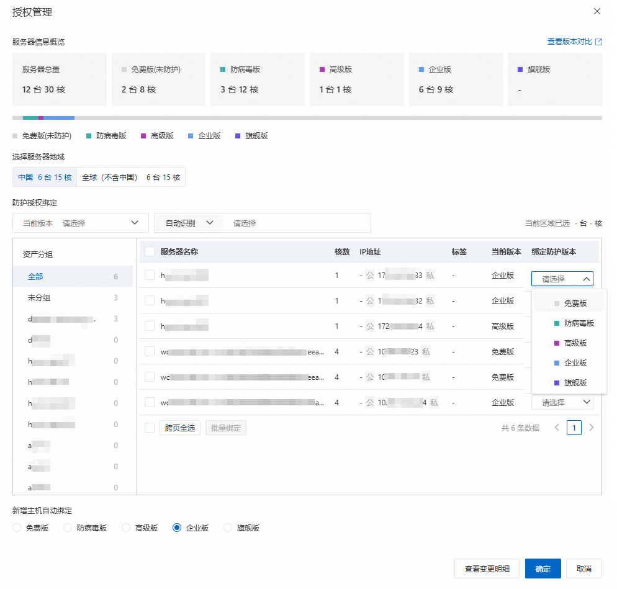Image resolution: width=617 pixels, height=589 pixels.
Task: Select 全部 asset group
Action: point(73,276)
